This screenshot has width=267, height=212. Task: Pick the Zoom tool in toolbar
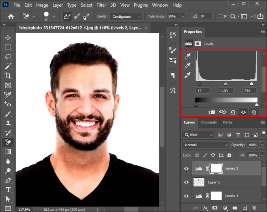[8, 171]
